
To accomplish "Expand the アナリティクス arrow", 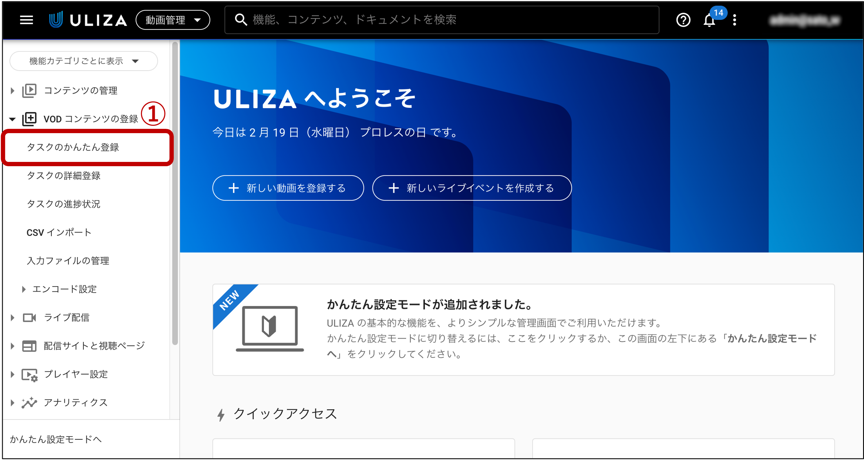I will point(12,403).
